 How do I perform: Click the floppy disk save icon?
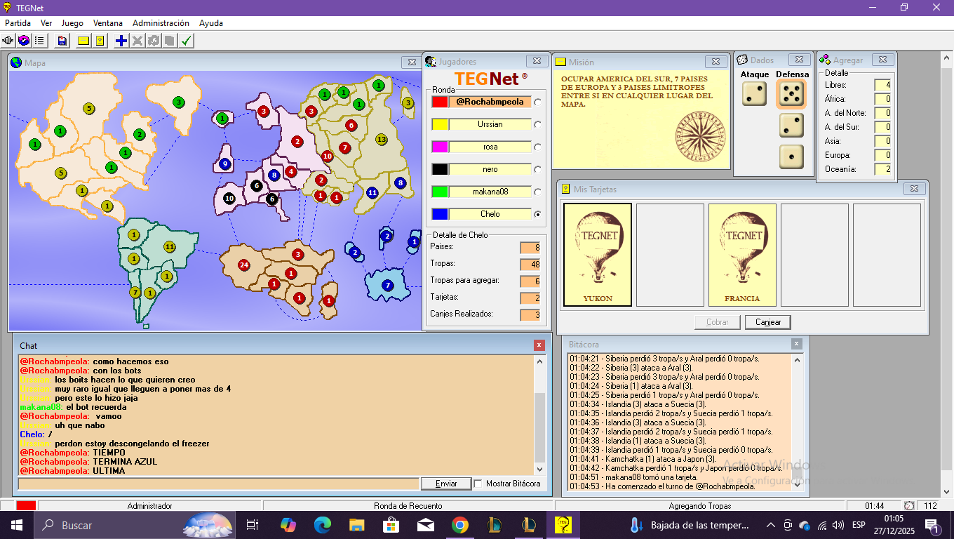(x=62, y=41)
